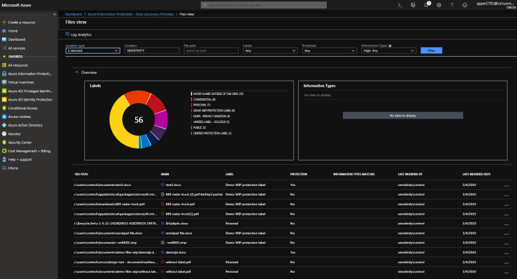Click the File path search field
The width and height of the screenshot is (517, 279).
(211, 50)
